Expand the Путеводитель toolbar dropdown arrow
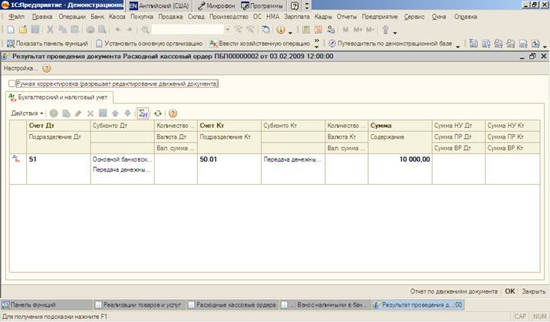Image resolution: width=550 pixels, height=322 pixels. click(458, 45)
